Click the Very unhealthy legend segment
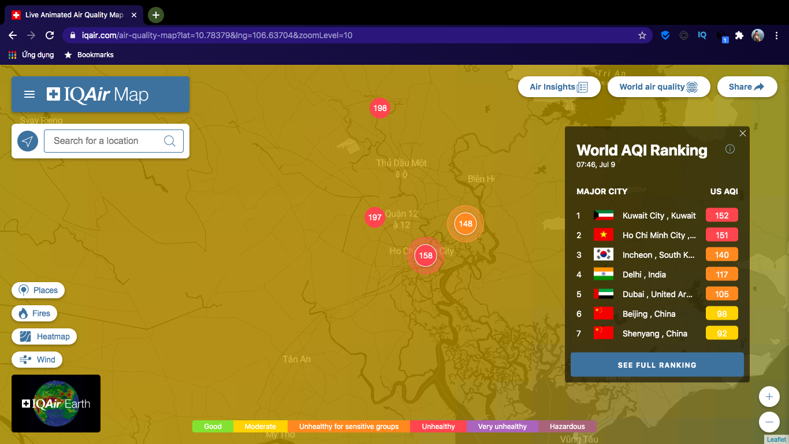789x444 pixels. (503, 427)
